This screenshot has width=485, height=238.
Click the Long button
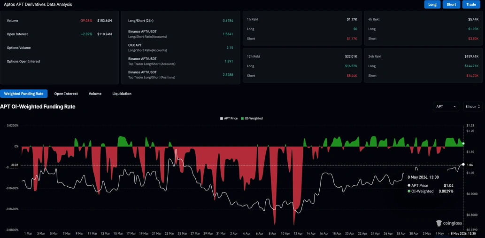pos(432,5)
